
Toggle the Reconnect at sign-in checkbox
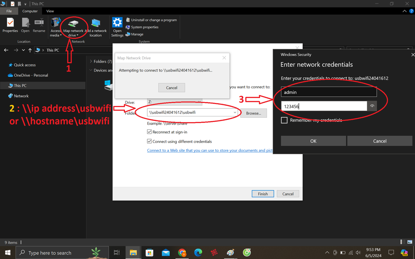[149, 132]
